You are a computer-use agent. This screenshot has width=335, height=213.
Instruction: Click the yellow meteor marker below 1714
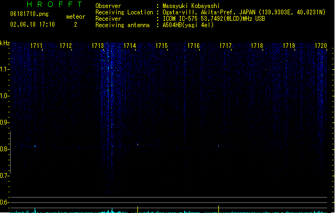click(x=137, y=210)
